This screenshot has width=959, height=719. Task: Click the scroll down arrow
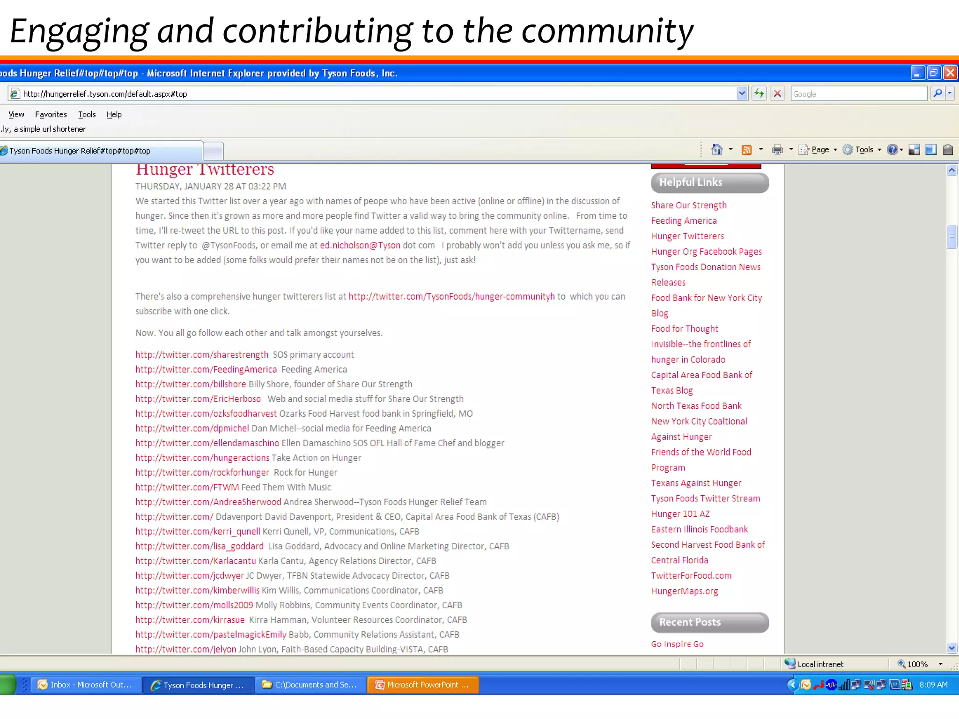click(952, 648)
